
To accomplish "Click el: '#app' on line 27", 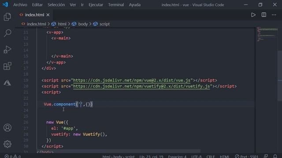I will [64, 129].
